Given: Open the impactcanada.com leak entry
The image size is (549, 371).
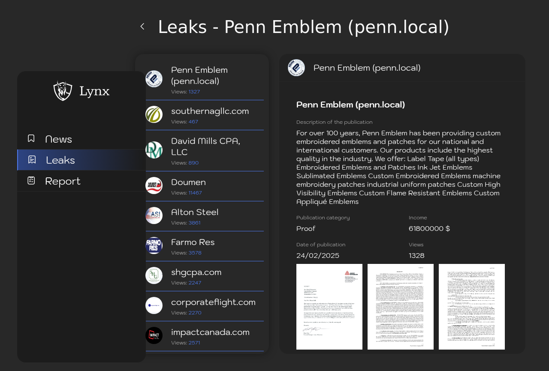Looking at the screenshot, I should click(x=205, y=336).
